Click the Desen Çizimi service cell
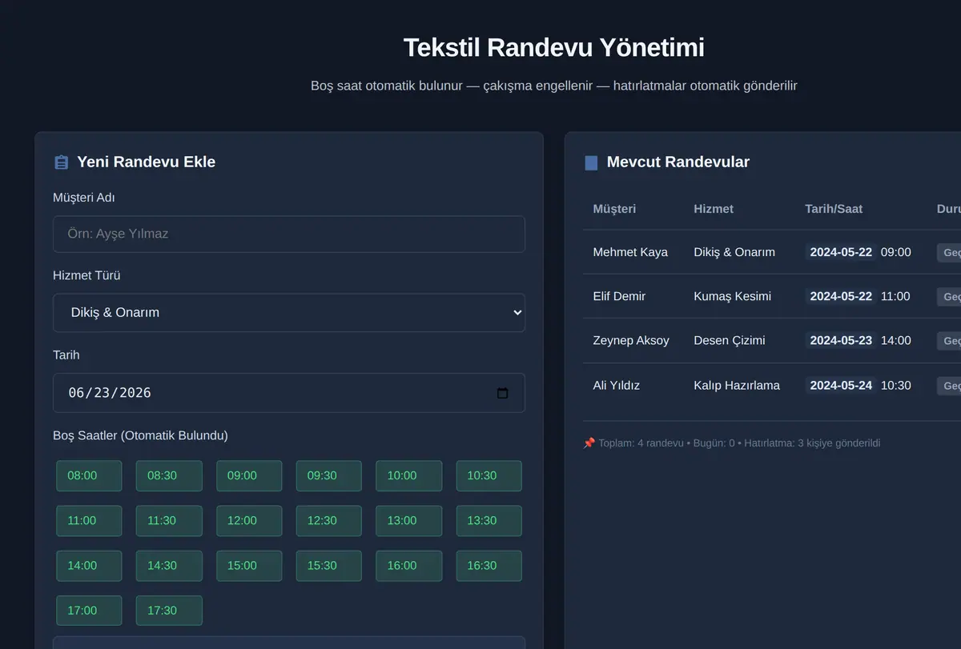Image resolution: width=961 pixels, height=649 pixels. [730, 340]
